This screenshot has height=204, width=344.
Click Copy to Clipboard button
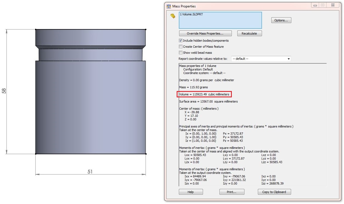274,192
